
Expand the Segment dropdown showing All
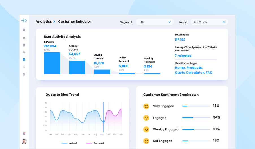155,22
